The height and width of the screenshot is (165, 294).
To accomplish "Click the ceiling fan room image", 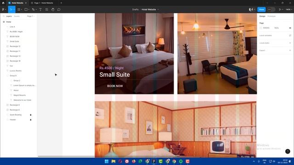I will 217,54.
